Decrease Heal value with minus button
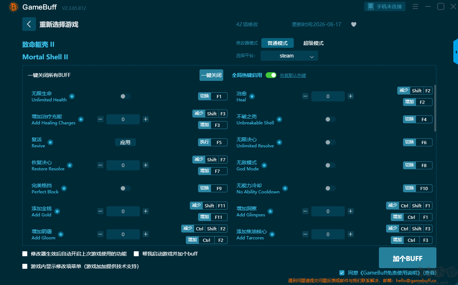The height and width of the screenshot is (285, 458). coord(305,96)
